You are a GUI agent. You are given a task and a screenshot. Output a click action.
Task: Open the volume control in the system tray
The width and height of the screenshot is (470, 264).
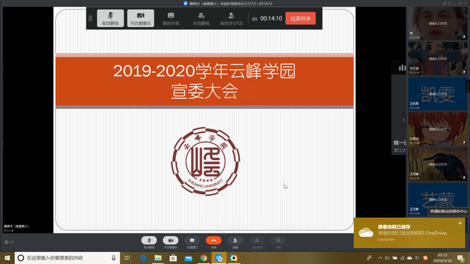point(387,258)
